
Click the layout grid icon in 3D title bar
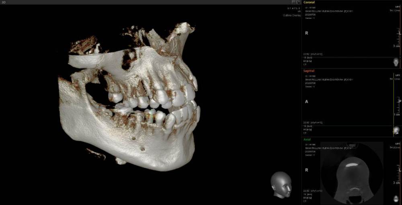point(294,2)
